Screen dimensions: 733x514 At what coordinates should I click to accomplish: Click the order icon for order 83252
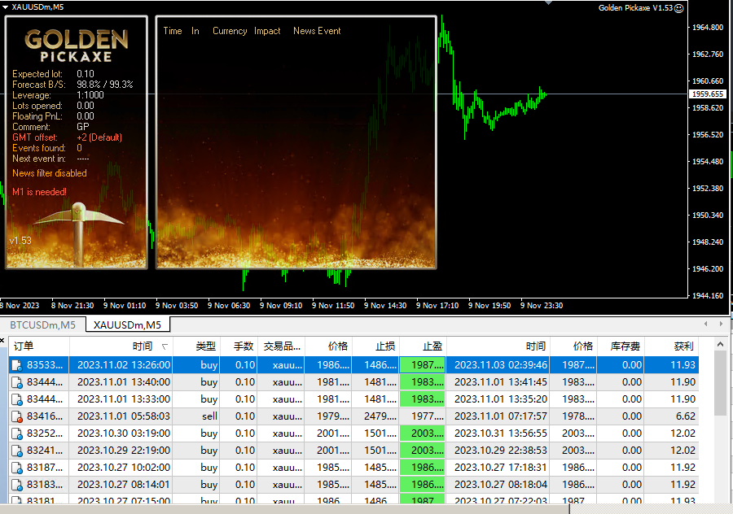pos(17,433)
